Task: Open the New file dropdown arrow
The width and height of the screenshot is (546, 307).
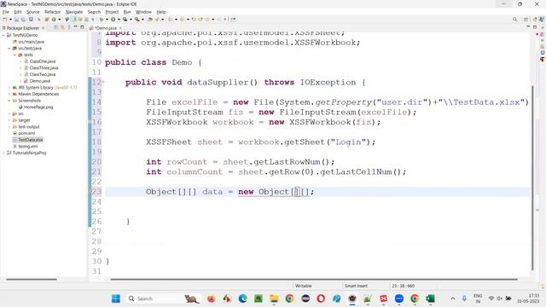Action: coord(10,20)
